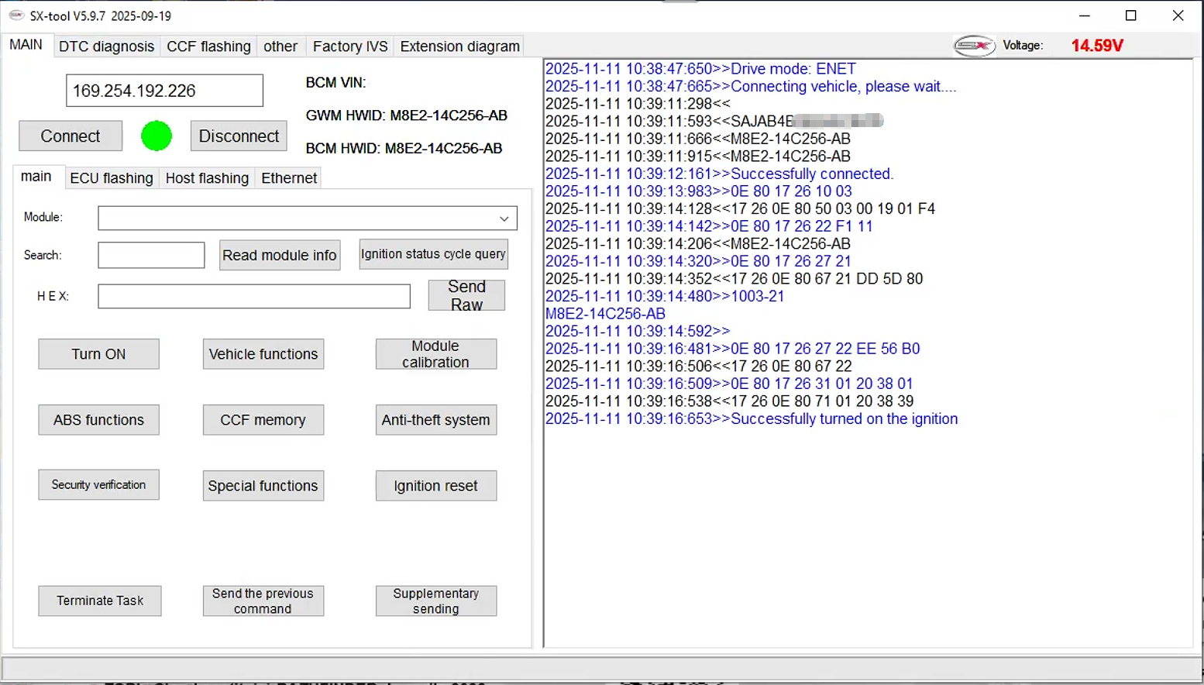Screen dimensions: 1204x685
Task: Expand the Module dropdown list
Action: [x=504, y=219]
